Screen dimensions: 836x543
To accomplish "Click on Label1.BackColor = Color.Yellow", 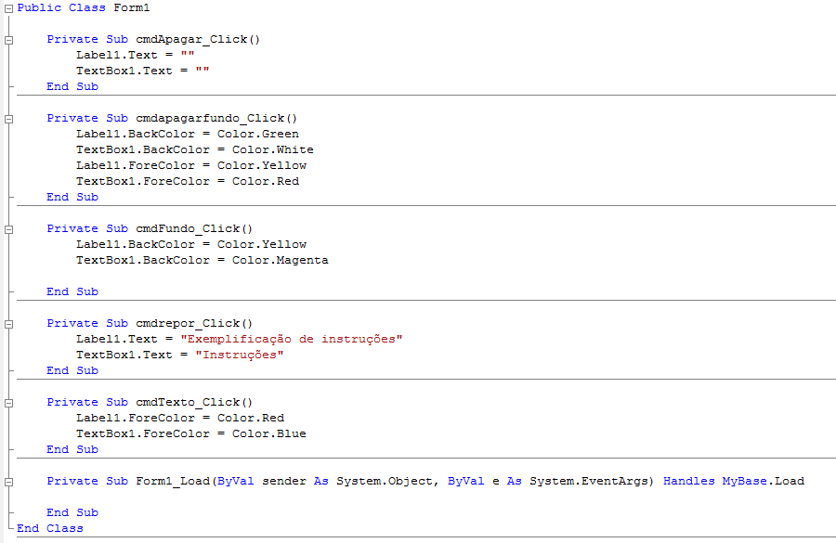I will [x=191, y=244].
